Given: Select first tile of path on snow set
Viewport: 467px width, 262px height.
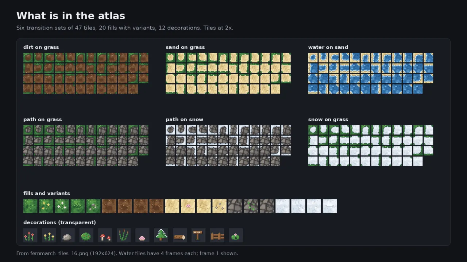Looking at the screenshot, I should point(170,130).
